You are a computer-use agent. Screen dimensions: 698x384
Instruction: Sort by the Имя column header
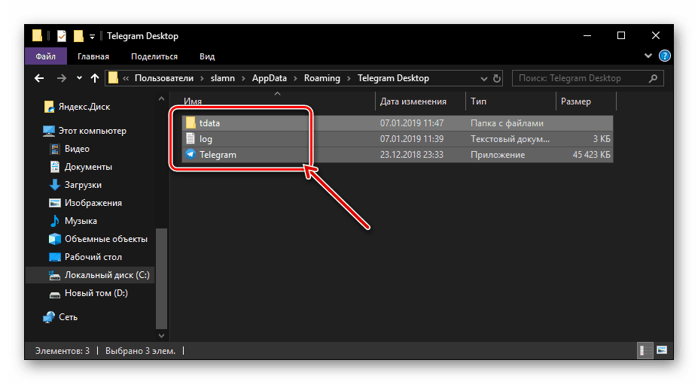193,101
